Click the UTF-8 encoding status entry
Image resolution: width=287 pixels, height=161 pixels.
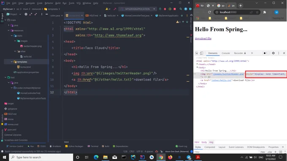pos(139,151)
